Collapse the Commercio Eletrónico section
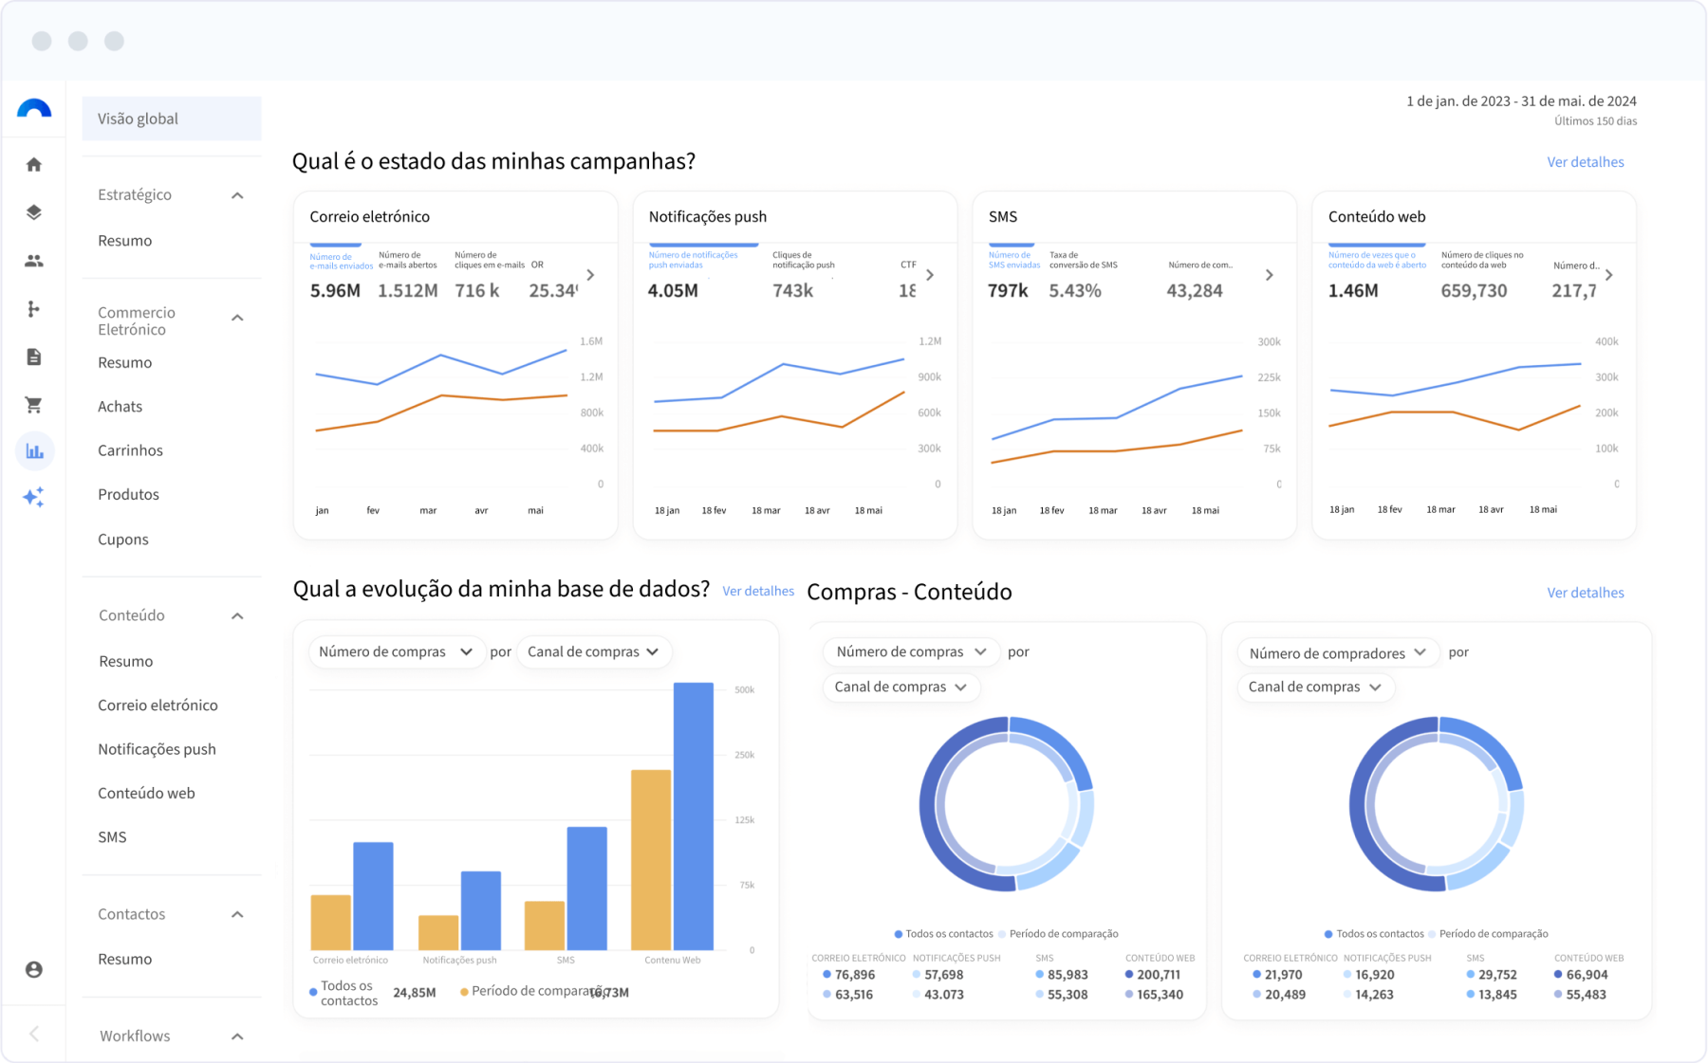Screen dimensions: 1708x1063 point(237,318)
